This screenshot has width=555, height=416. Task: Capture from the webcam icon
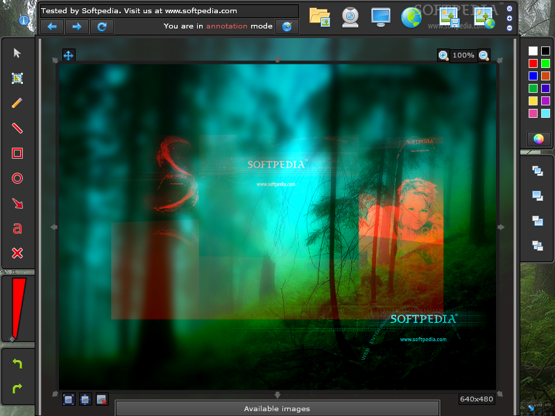coord(350,17)
